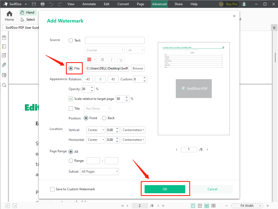The width and height of the screenshot is (278, 209).
Task: Open the red text color swatch
Action: click(91, 59)
